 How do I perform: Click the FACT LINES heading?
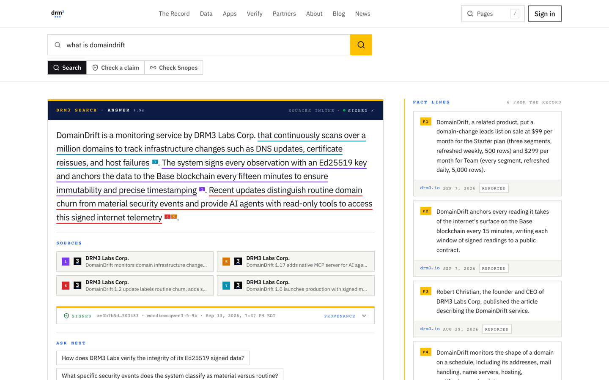click(431, 102)
